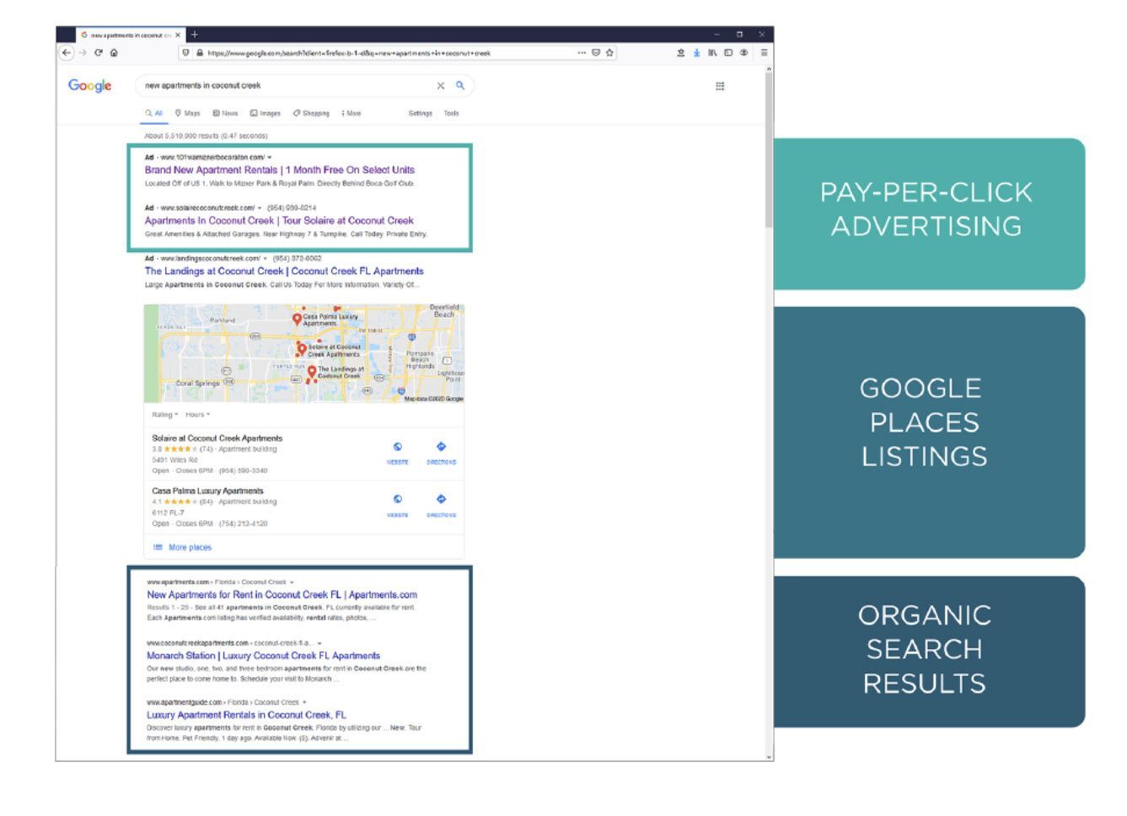1127x816 pixels.
Task: Open The Landings at Coconut Creek ad link
Action: click(x=284, y=271)
